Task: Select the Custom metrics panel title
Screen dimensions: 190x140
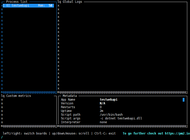Action: pyautogui.click(x=19, y=96)
